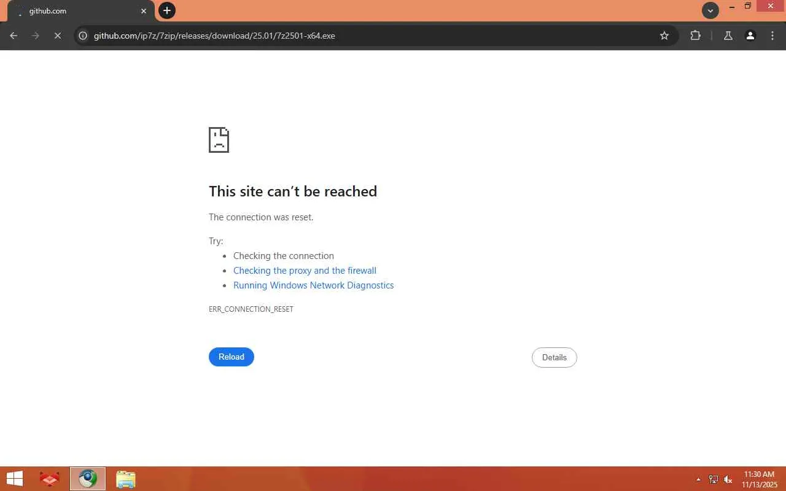Stop the page loading spinner button
The height and width of the screenshot is (491, 786).
(x=58, y=36)
